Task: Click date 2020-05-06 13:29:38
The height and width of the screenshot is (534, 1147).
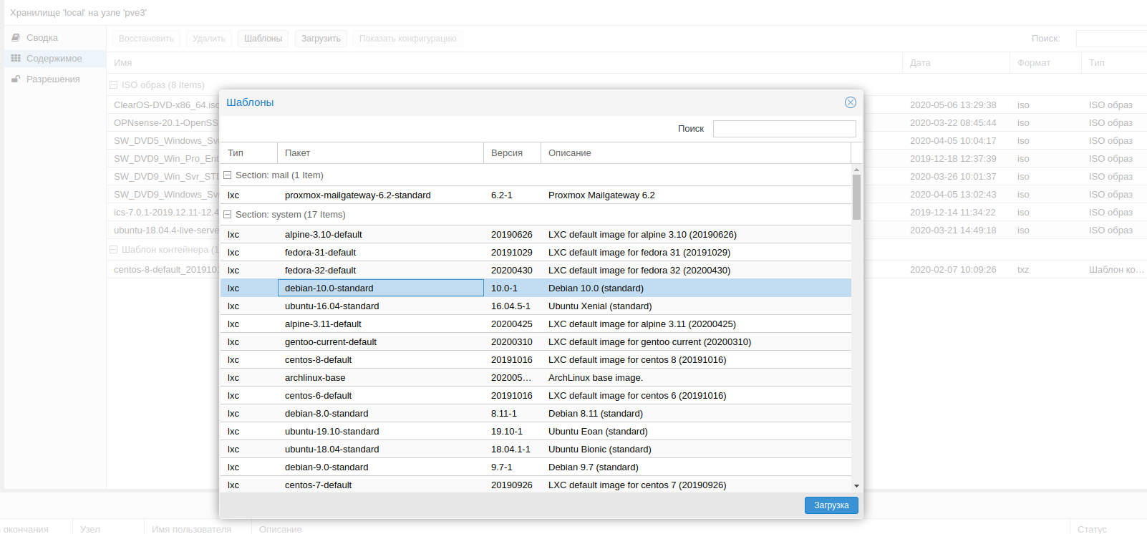Action: (x=953, y=105)
